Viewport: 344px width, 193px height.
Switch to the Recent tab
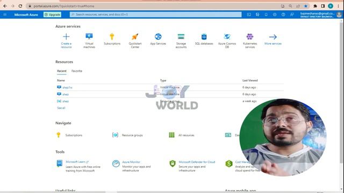pos(62,71)
